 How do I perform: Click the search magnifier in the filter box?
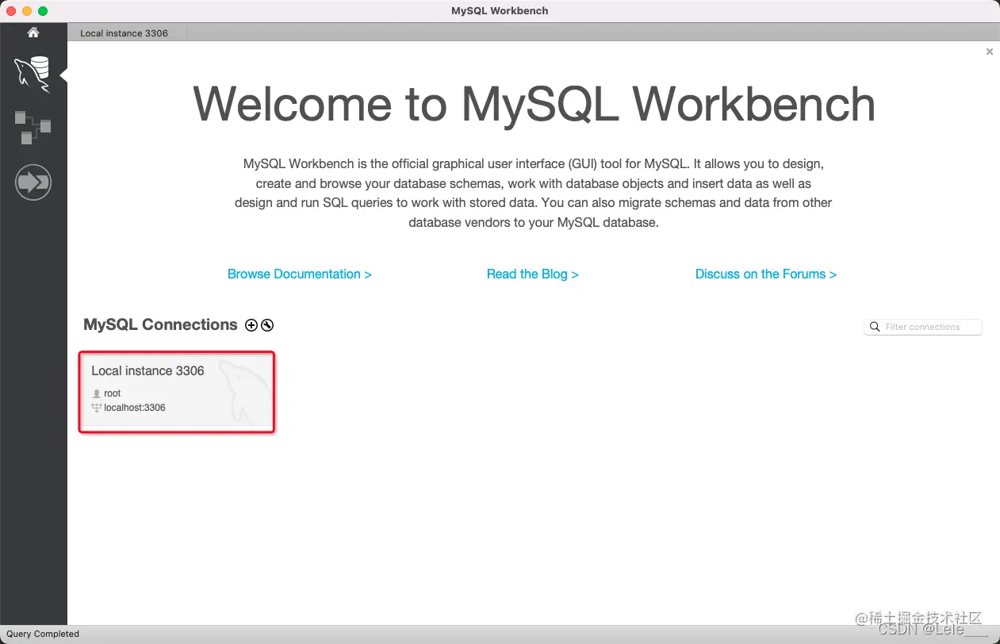(x=875, y=327)
